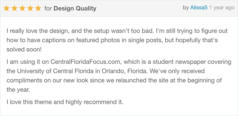Click the gray review header bar
Image resolution: width=238 pixels, height=116 pixels.
click(119, 8)
